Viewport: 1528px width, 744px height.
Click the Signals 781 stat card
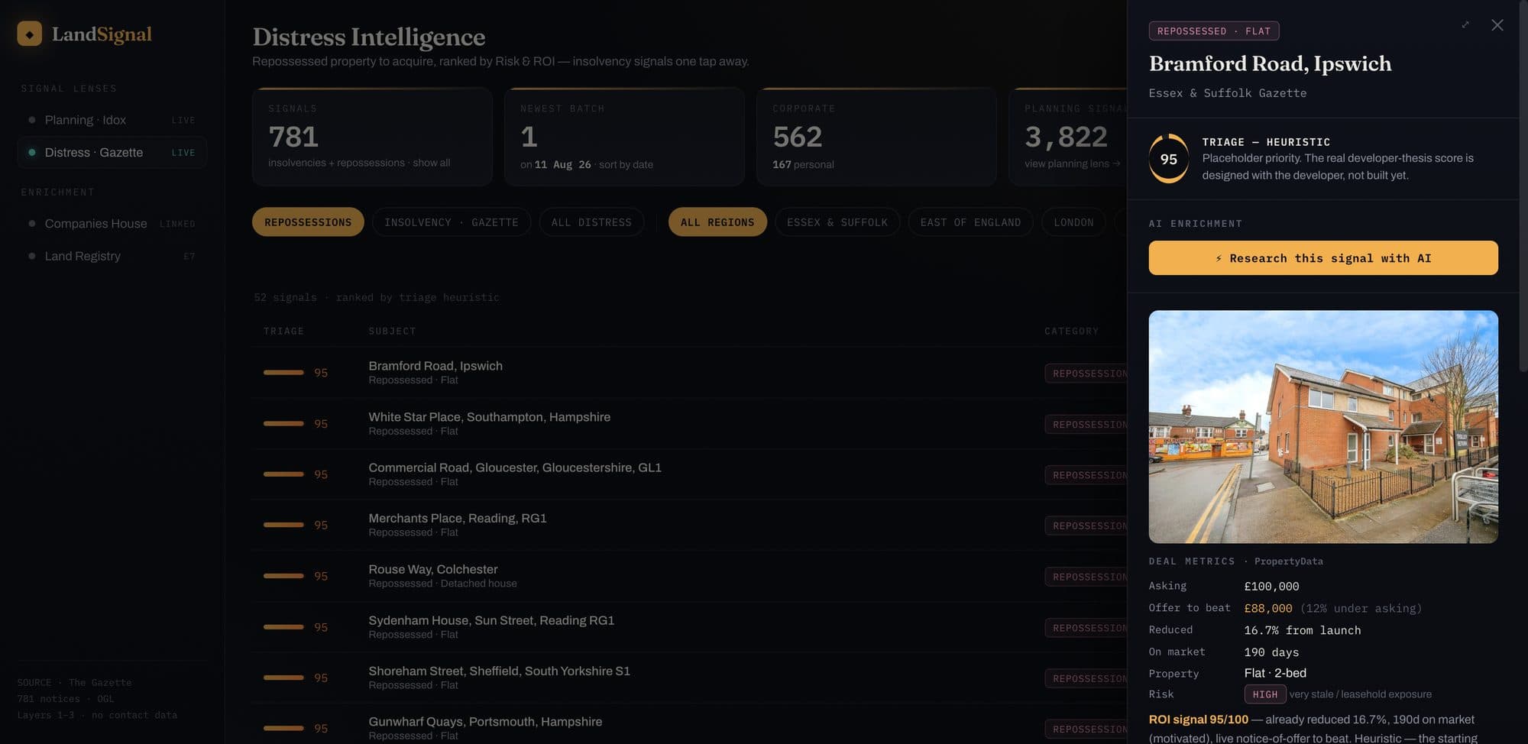click(372, 137)
